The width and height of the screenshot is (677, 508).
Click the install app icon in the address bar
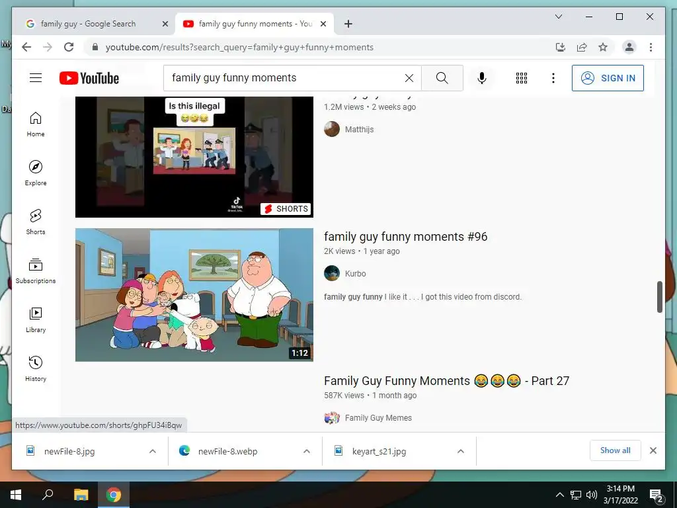pos(561,47)
